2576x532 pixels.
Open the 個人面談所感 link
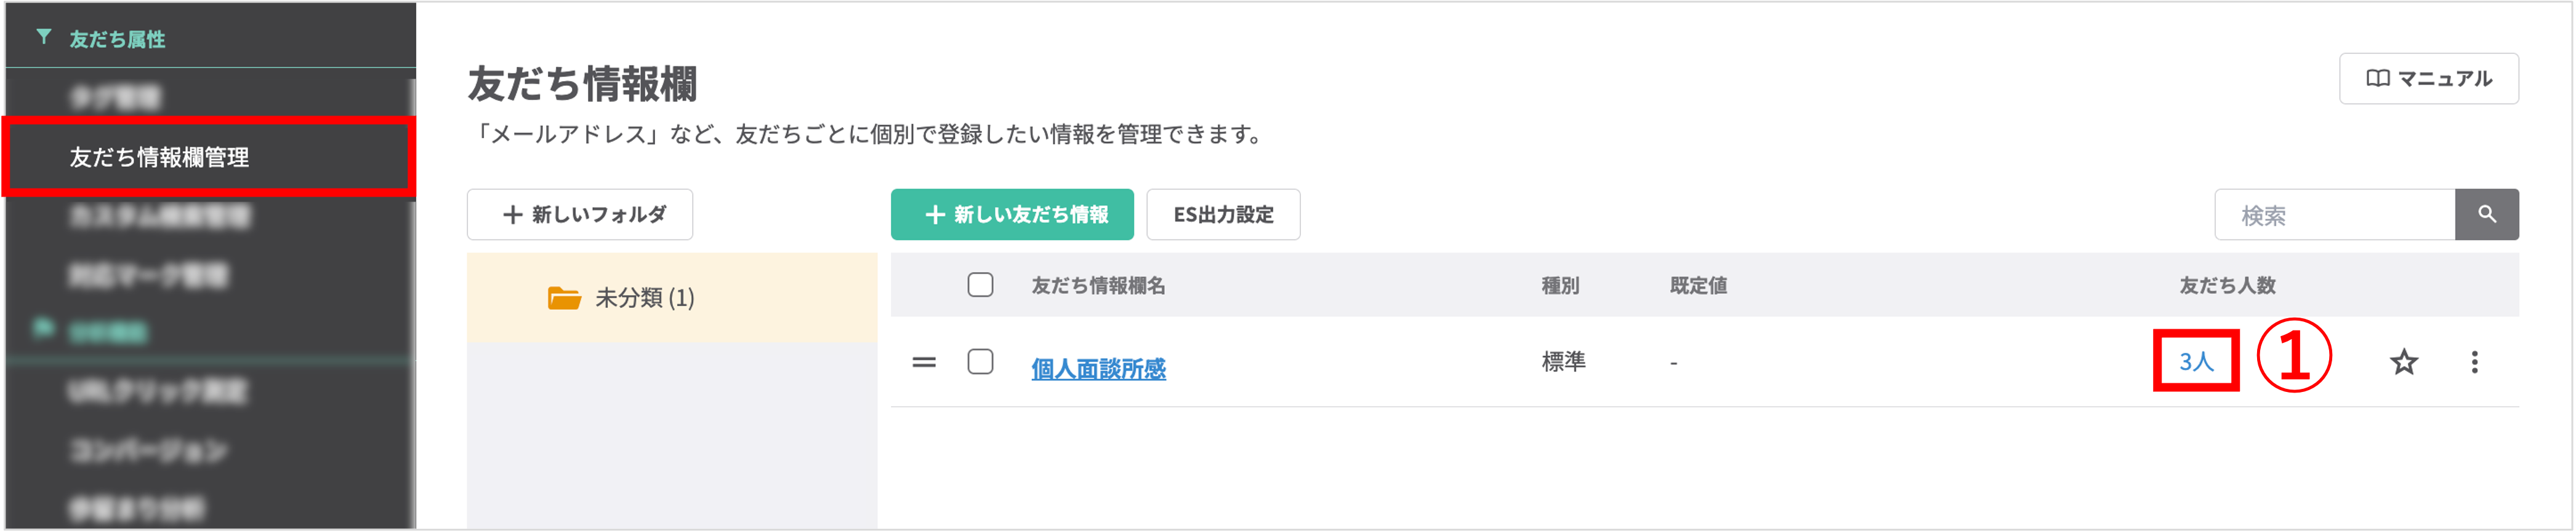tap(1098, 369)
